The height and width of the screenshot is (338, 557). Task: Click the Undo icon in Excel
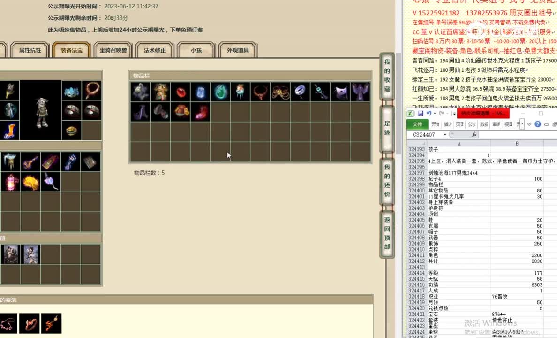(x=429, y=113)
